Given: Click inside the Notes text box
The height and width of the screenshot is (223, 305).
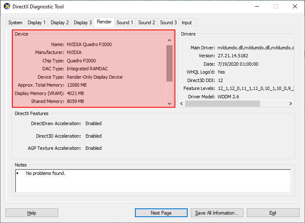Looking at the screenshot, I should (x=153, y=181).
